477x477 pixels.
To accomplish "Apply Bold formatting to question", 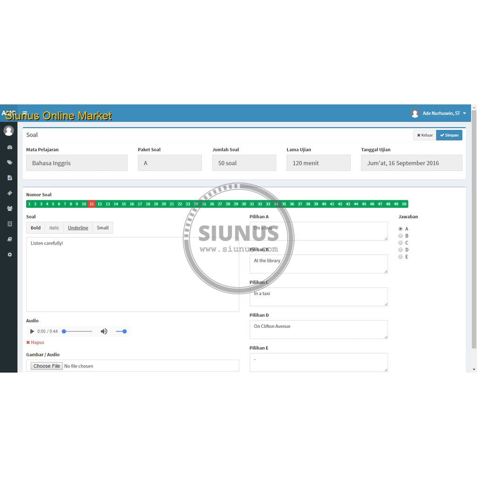I will click(35, 228).
